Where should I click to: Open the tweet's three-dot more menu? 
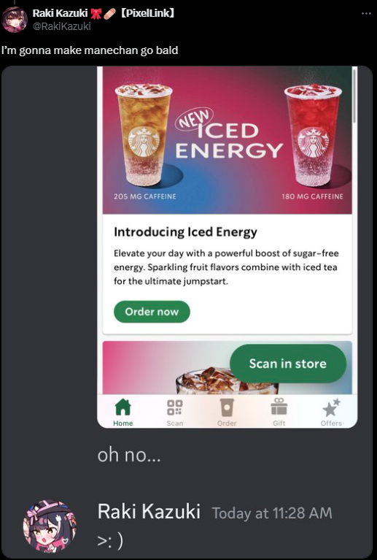366,14
